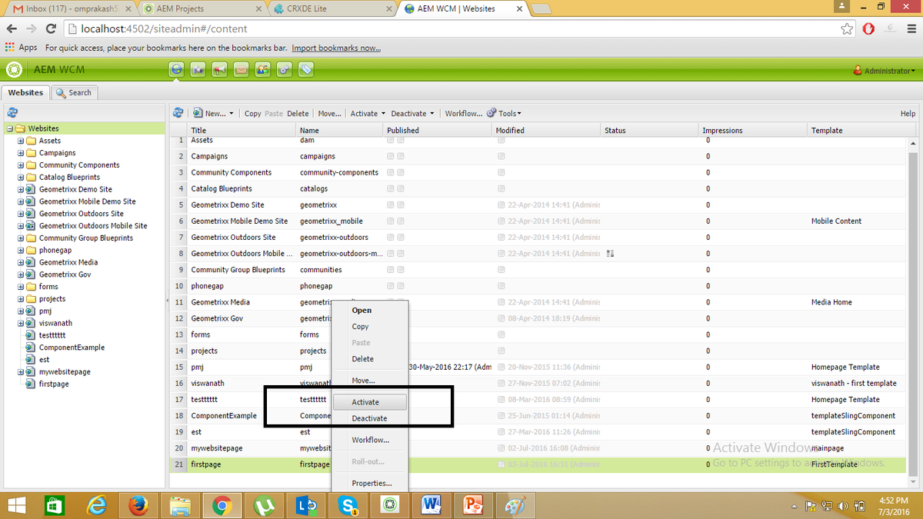
Task: Choose Properties... from the context menu
Action: point(369,484)
